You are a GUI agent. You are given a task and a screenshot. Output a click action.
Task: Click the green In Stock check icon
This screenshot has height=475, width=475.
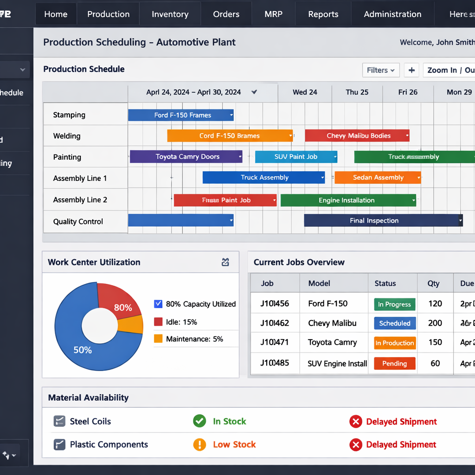coord(199,421)
